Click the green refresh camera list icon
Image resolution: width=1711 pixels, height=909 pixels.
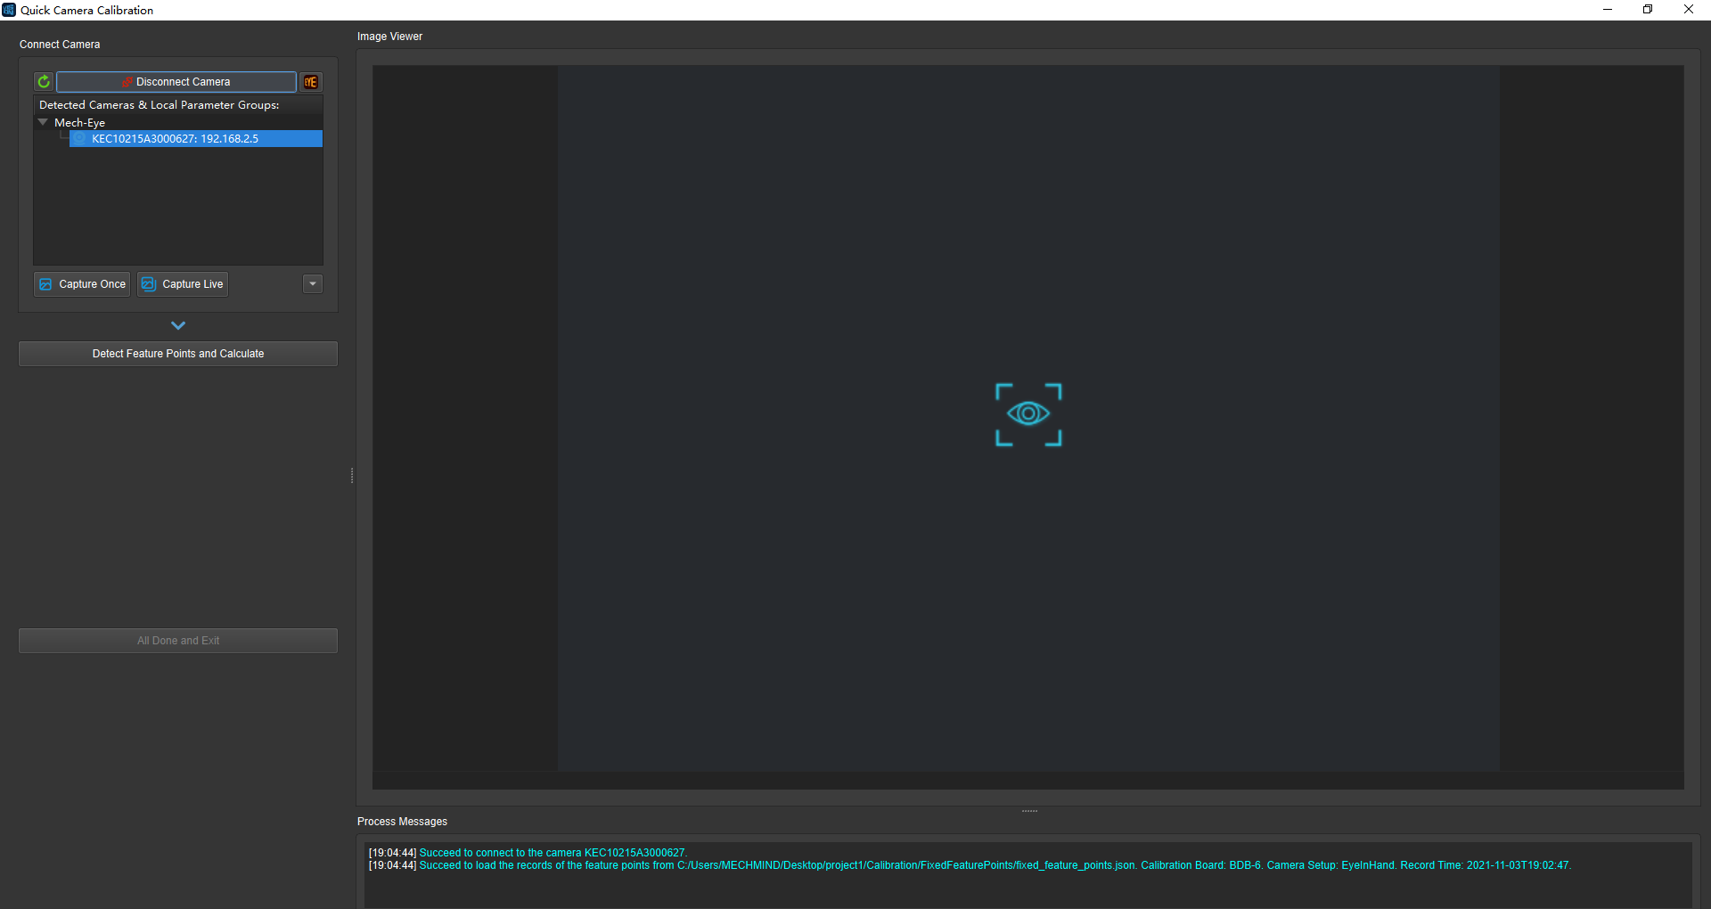pyautogui.click(x=44, y=82)
